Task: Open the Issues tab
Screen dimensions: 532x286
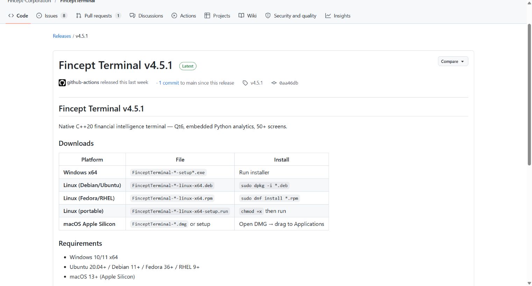Action: (51, 16)
